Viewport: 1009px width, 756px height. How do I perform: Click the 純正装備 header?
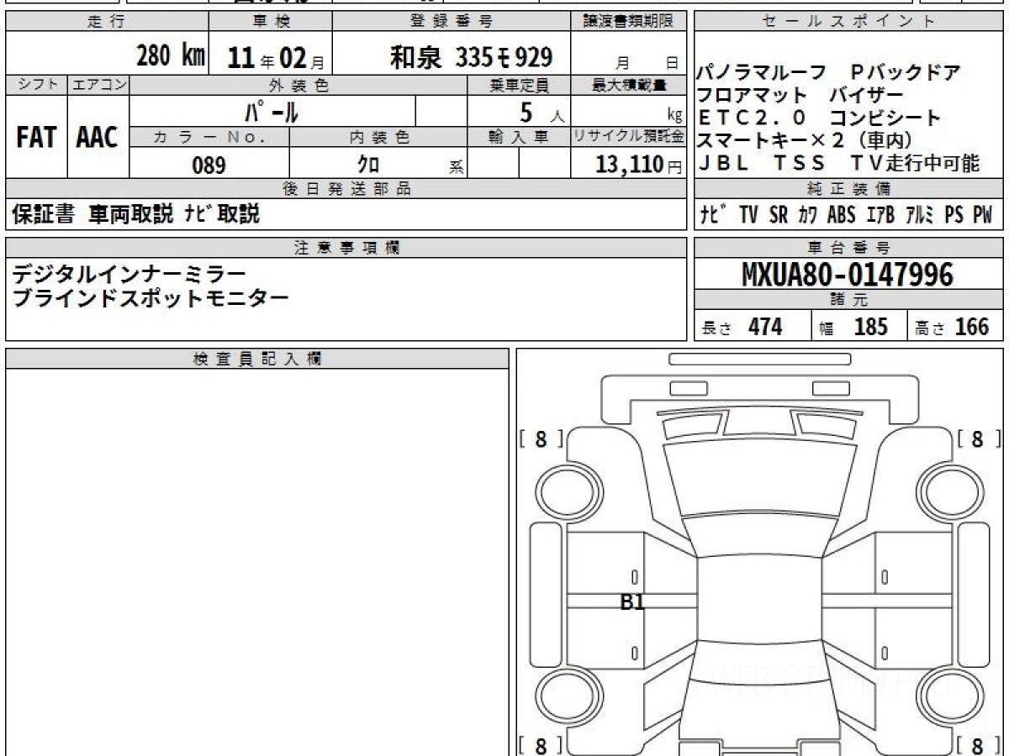pos(849,189)
